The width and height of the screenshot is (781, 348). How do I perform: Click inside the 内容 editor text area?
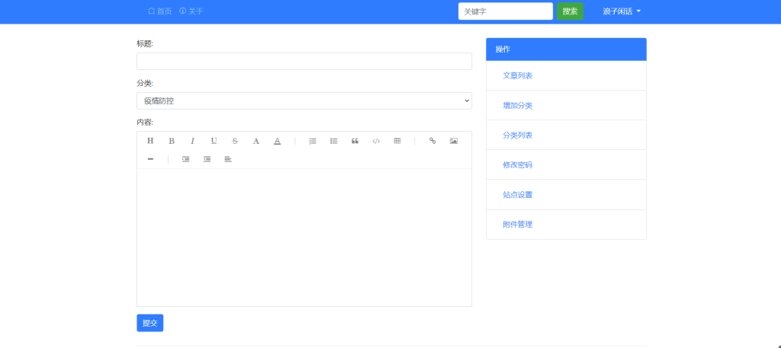pyautogui.click(x=304, y=237)
